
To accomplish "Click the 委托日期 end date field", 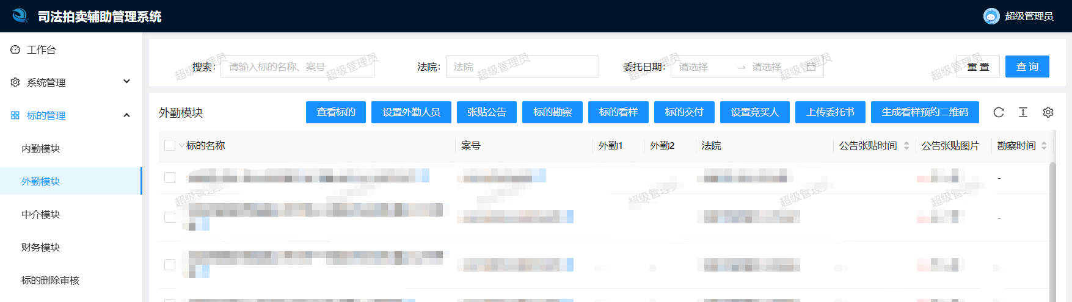I will click(773, 67).
